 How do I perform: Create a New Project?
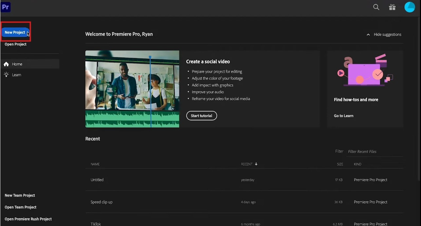pyautogui.click(x=15, y=32)
